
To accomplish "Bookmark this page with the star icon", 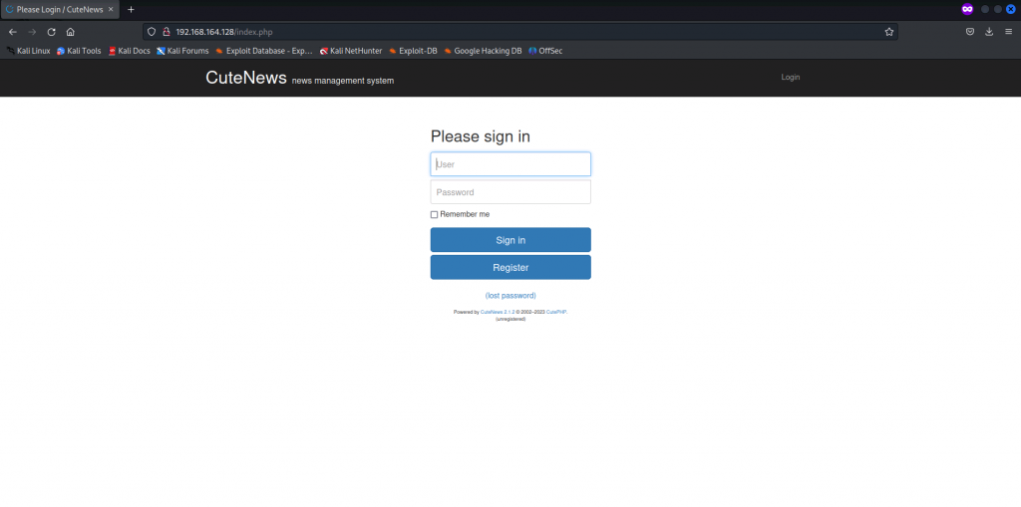I will point(888,31).
